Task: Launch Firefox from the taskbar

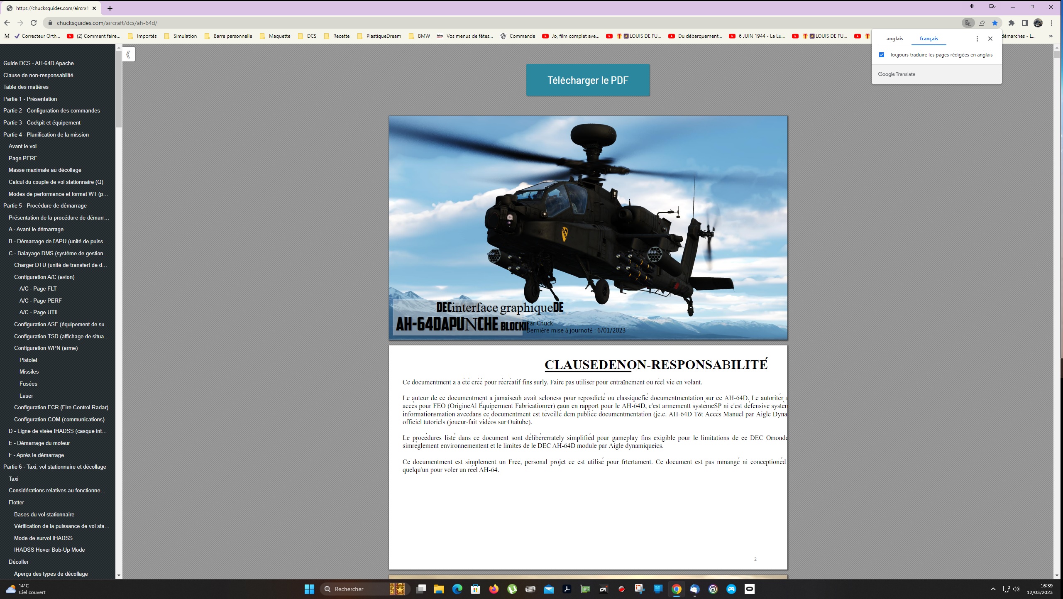Action: coord(494,589)
